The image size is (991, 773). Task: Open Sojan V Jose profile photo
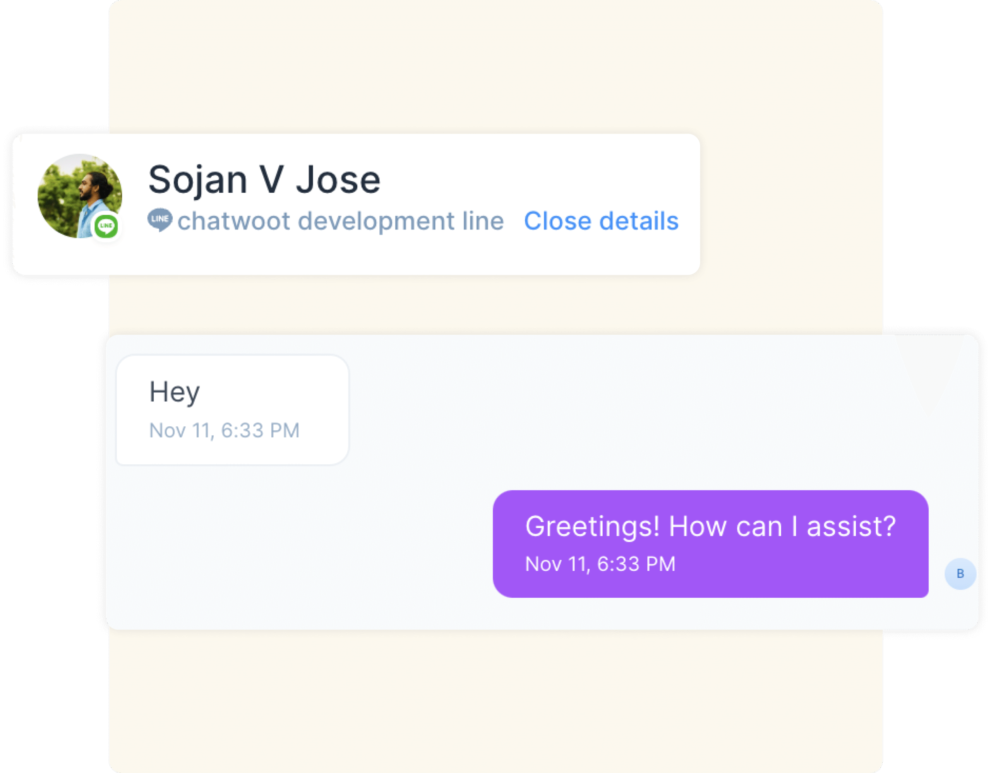coord(80,196)
